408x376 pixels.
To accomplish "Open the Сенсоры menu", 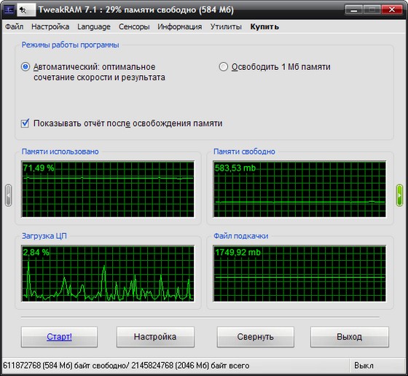I will [x=134, y=26].
